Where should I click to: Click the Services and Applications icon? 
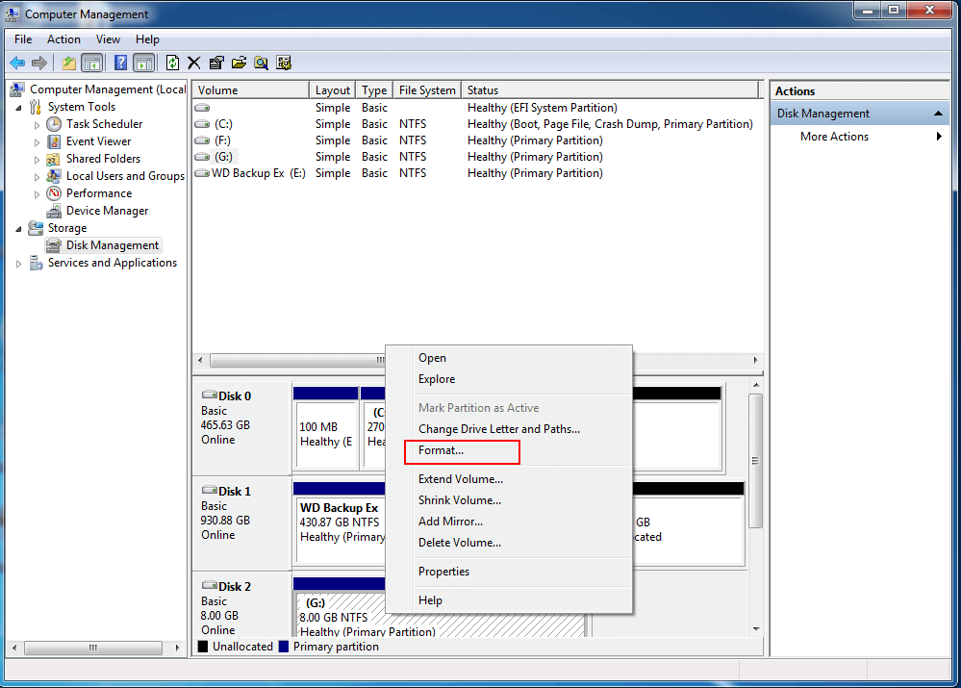tap(37, 263)
